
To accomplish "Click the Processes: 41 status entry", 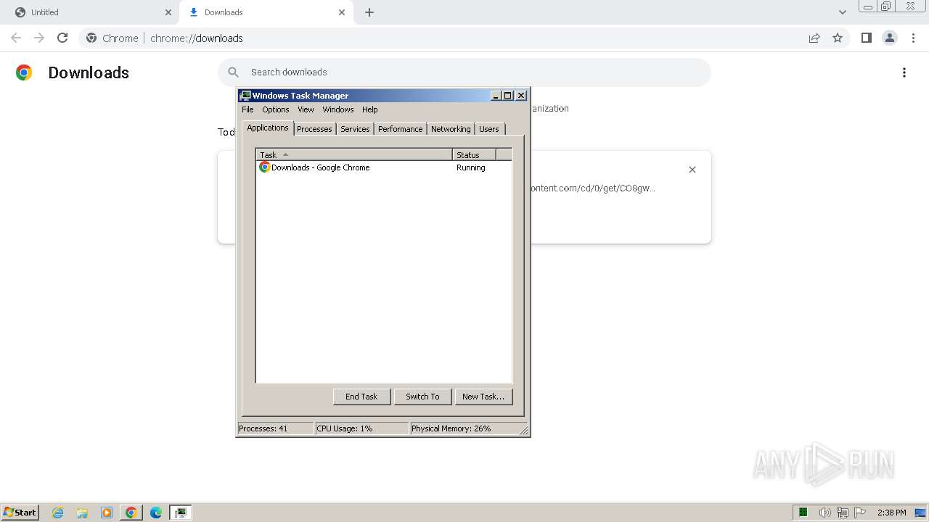I will [276, 428].
